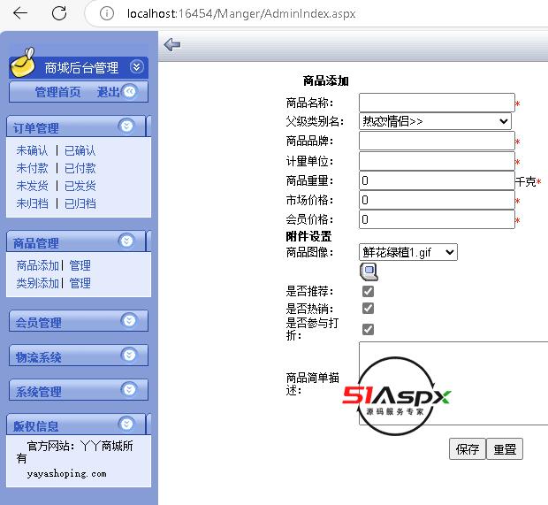Expand the 会员管理 panel
The height and width of the screenshot is (505, 548).
pyautogui.click(x=129, y=320)
